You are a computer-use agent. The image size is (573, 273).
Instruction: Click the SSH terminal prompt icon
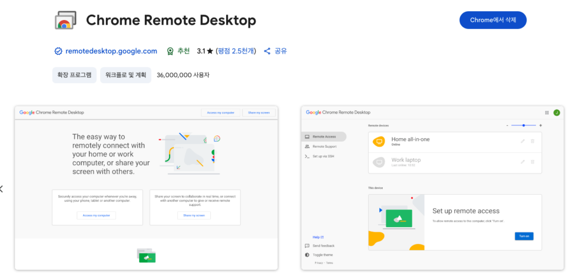pyautogui.click(x=307, y=156)
